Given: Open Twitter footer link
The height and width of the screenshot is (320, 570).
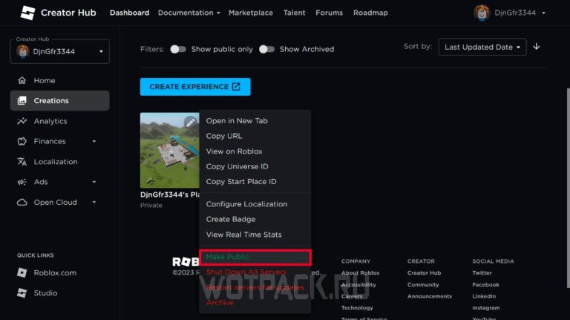Looking at the screenshot, I should (x=482, y=272).
